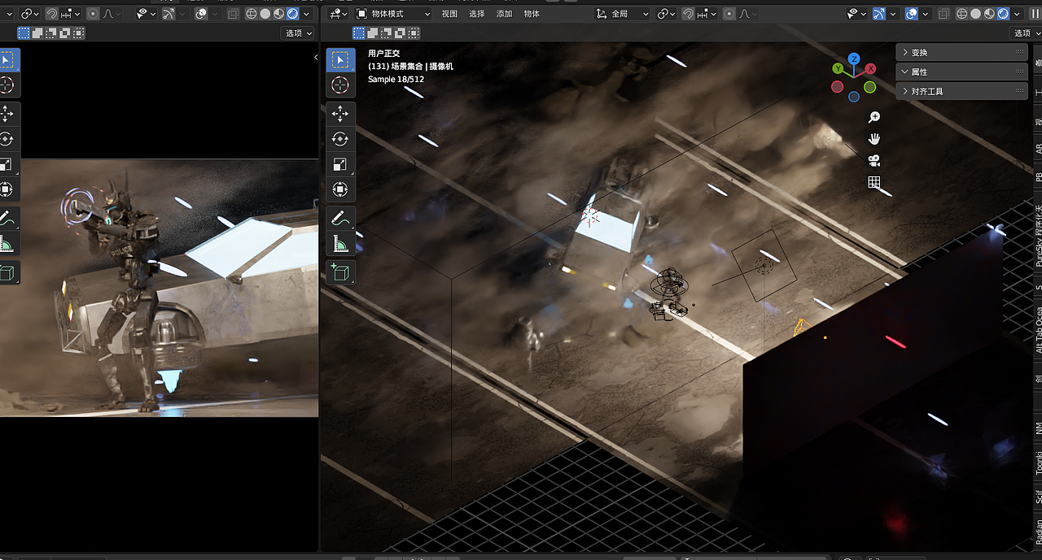
Task: Click the zoom view magnifier gizmo
Action: pyautogui.click(x=874, y=117)
